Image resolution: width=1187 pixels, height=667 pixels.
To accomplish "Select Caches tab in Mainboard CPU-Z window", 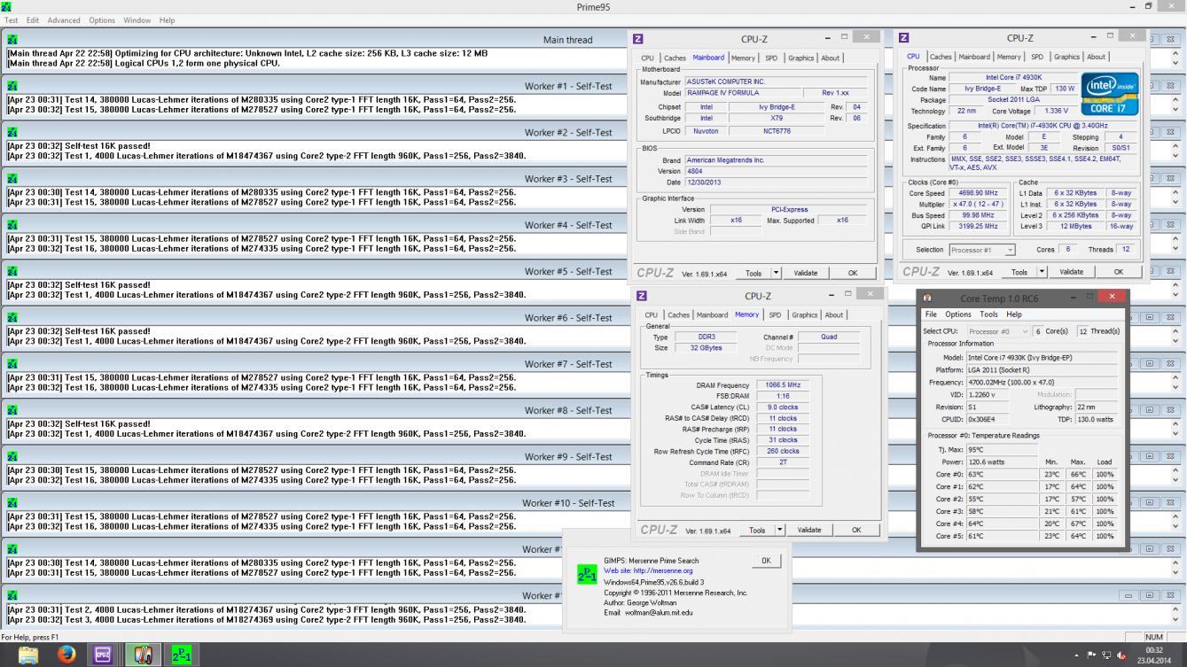I will coord(675,58).
